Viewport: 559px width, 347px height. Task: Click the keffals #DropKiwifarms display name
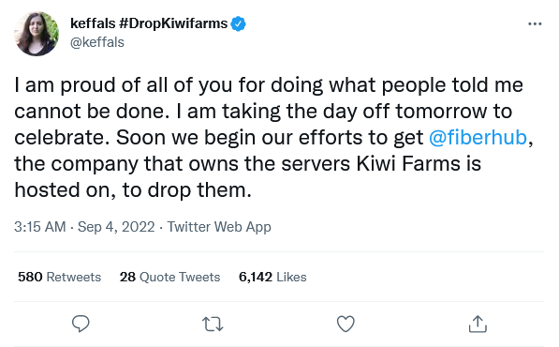click(x=149, y=23)
